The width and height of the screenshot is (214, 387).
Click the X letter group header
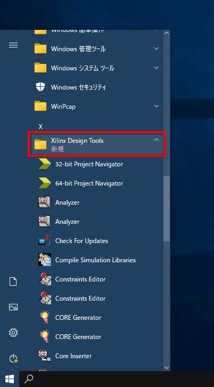tap(40, 127)
